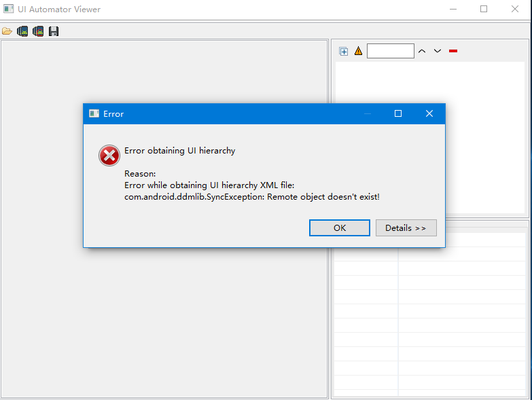Click the 'Reason:' label in the dialog
This screenshot has height=400, width=532.
click(x=140, y=174)
